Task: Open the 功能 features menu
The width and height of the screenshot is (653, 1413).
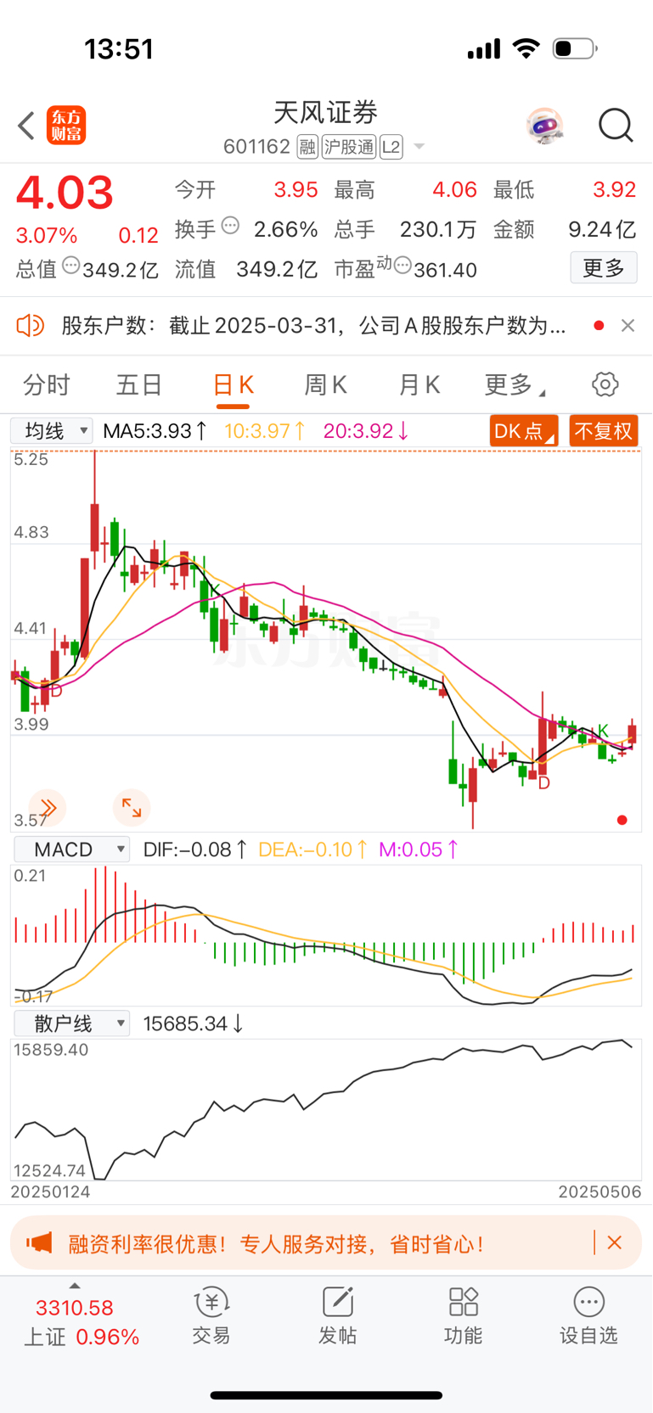Action: tap(464, 1316)
